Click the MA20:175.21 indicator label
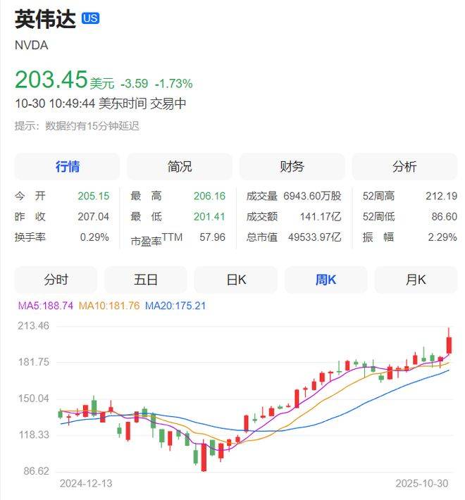 point(175,306)
